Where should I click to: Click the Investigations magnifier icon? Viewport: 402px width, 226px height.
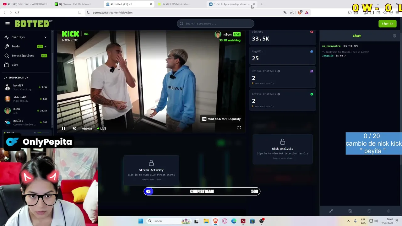[7, 56]
